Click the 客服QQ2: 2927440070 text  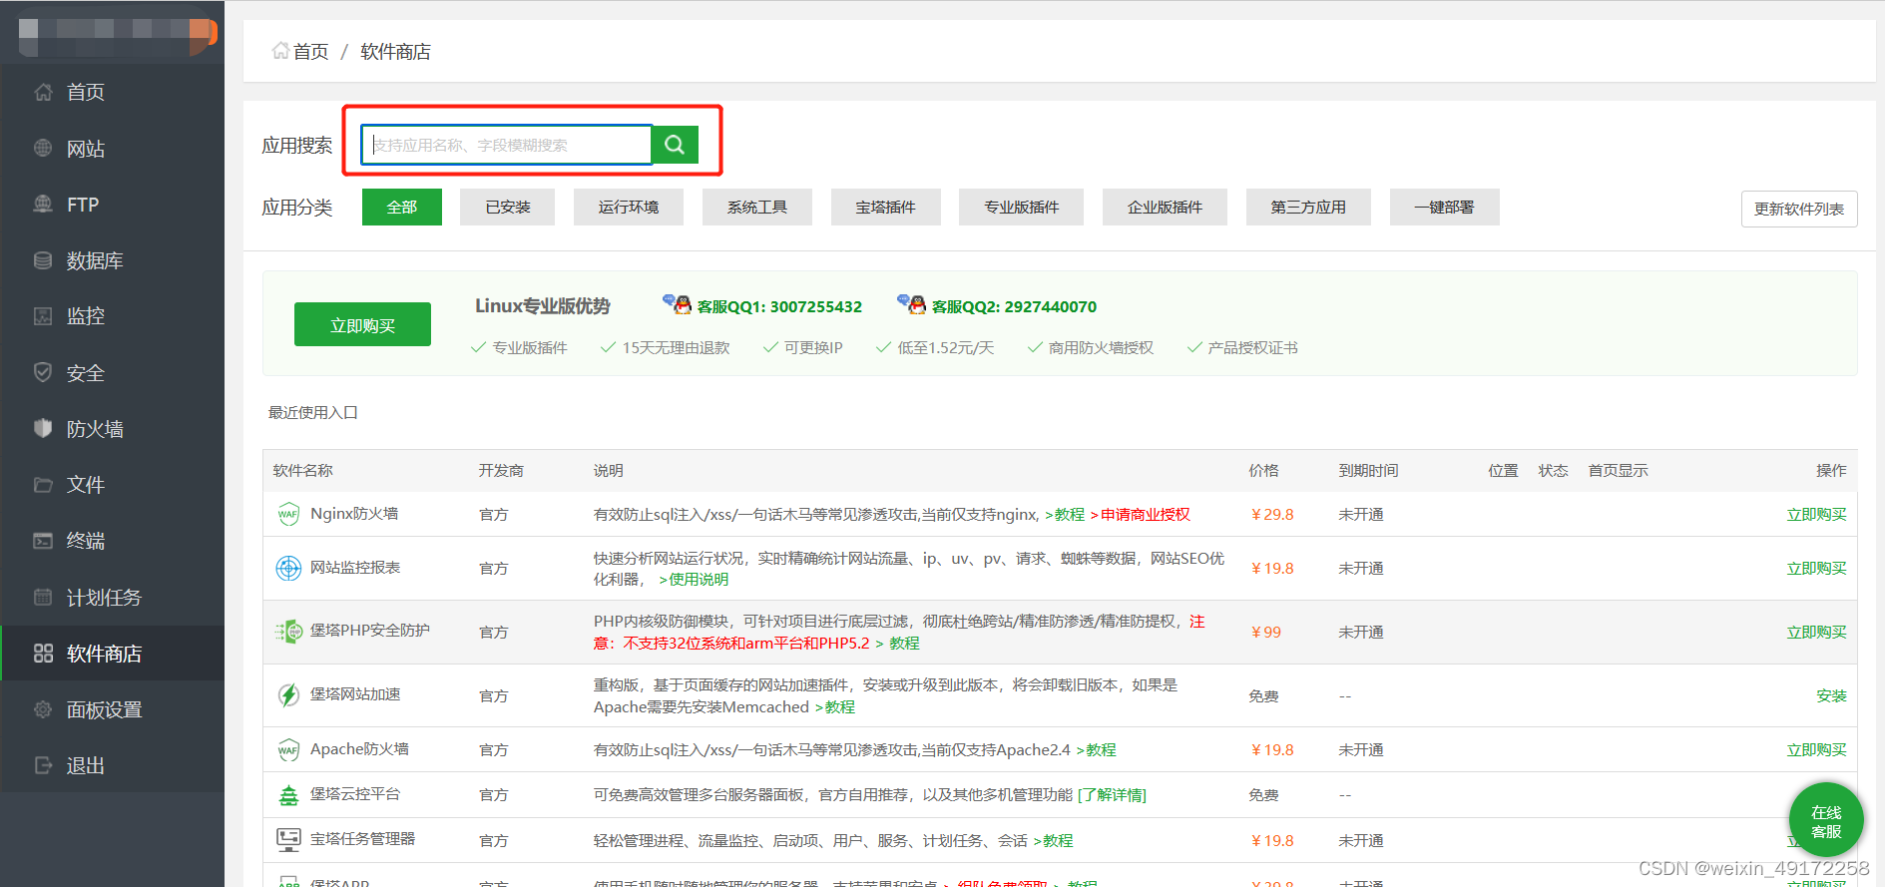pos(1014,307)
